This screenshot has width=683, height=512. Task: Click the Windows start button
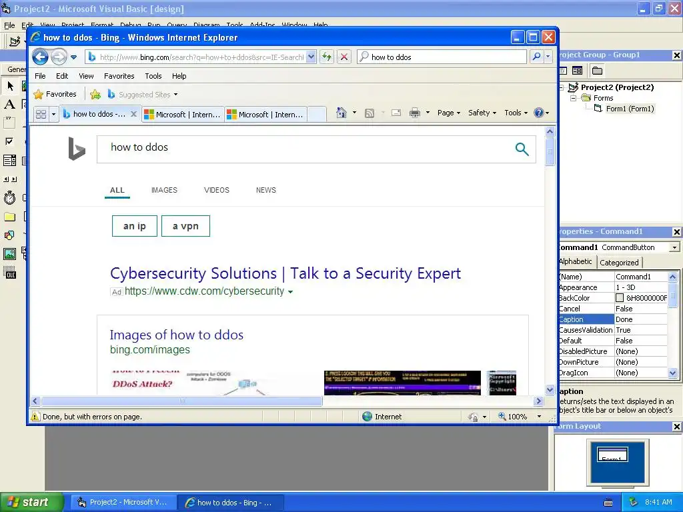pos(31,503)
